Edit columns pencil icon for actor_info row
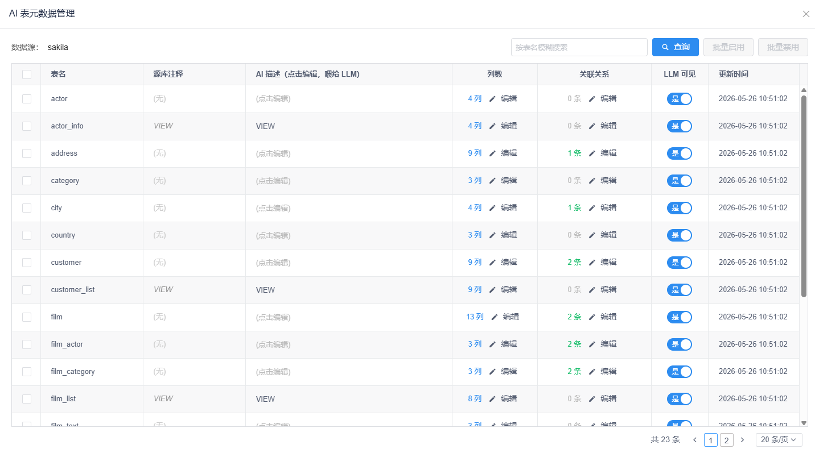 [492, 126]
